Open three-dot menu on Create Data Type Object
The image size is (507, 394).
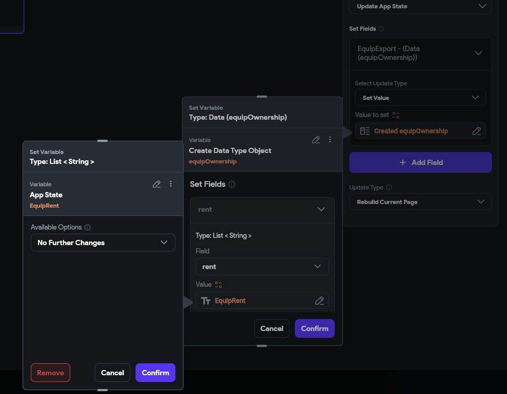coord(330,140)
